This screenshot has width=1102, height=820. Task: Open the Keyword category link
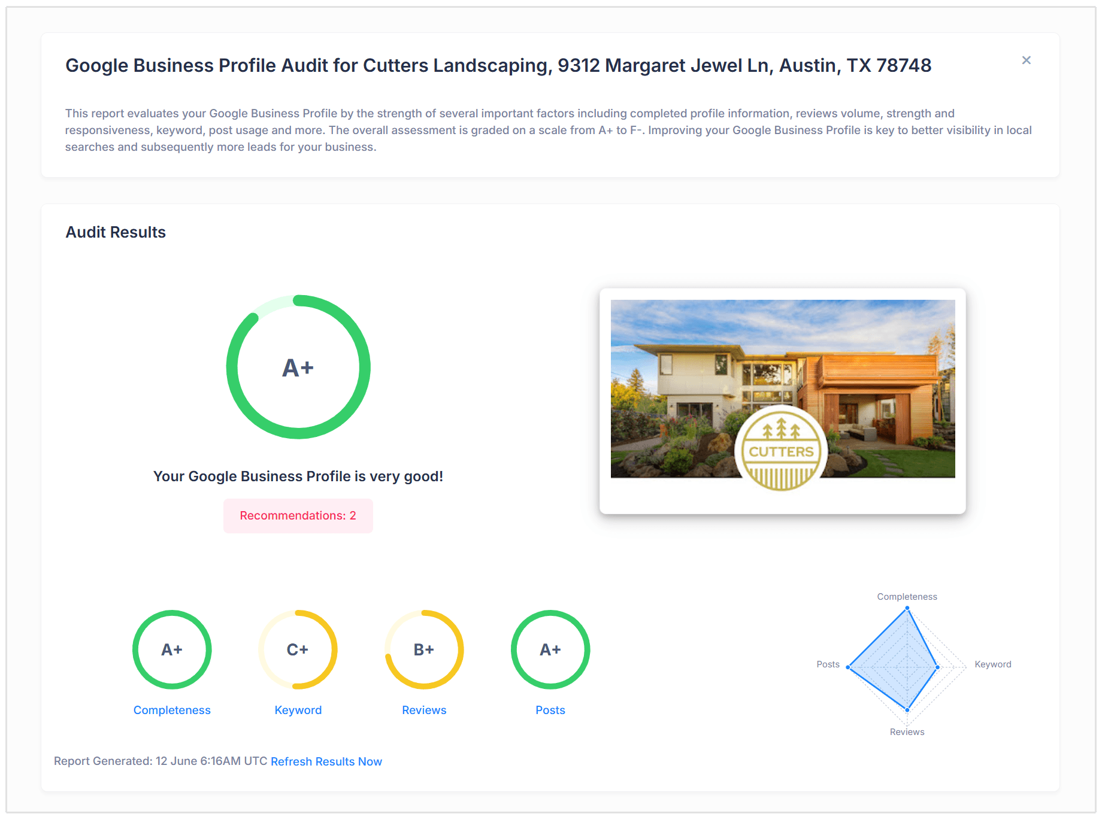pos(298,710)
